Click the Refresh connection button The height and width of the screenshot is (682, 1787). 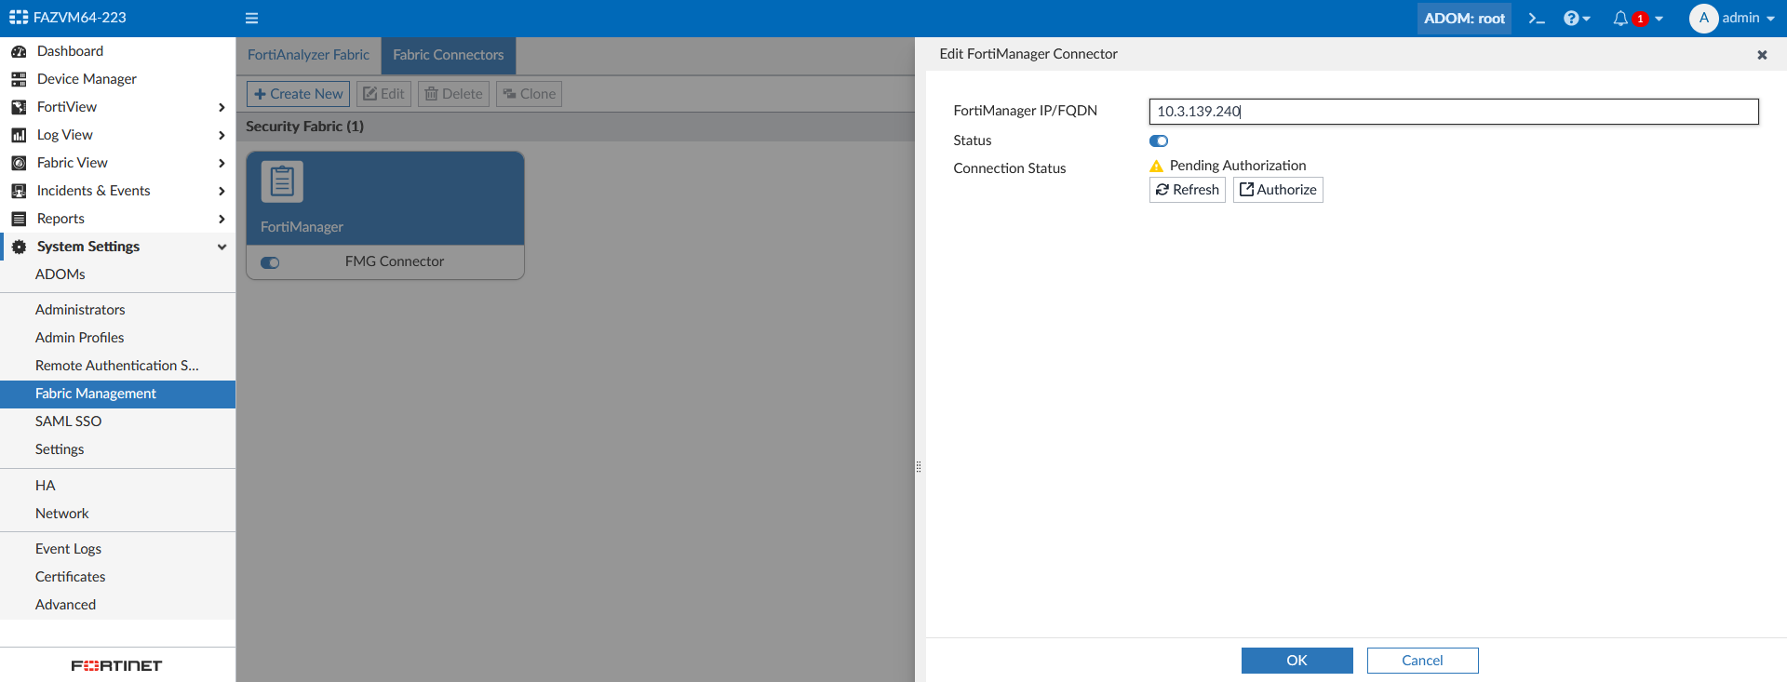1188,190
